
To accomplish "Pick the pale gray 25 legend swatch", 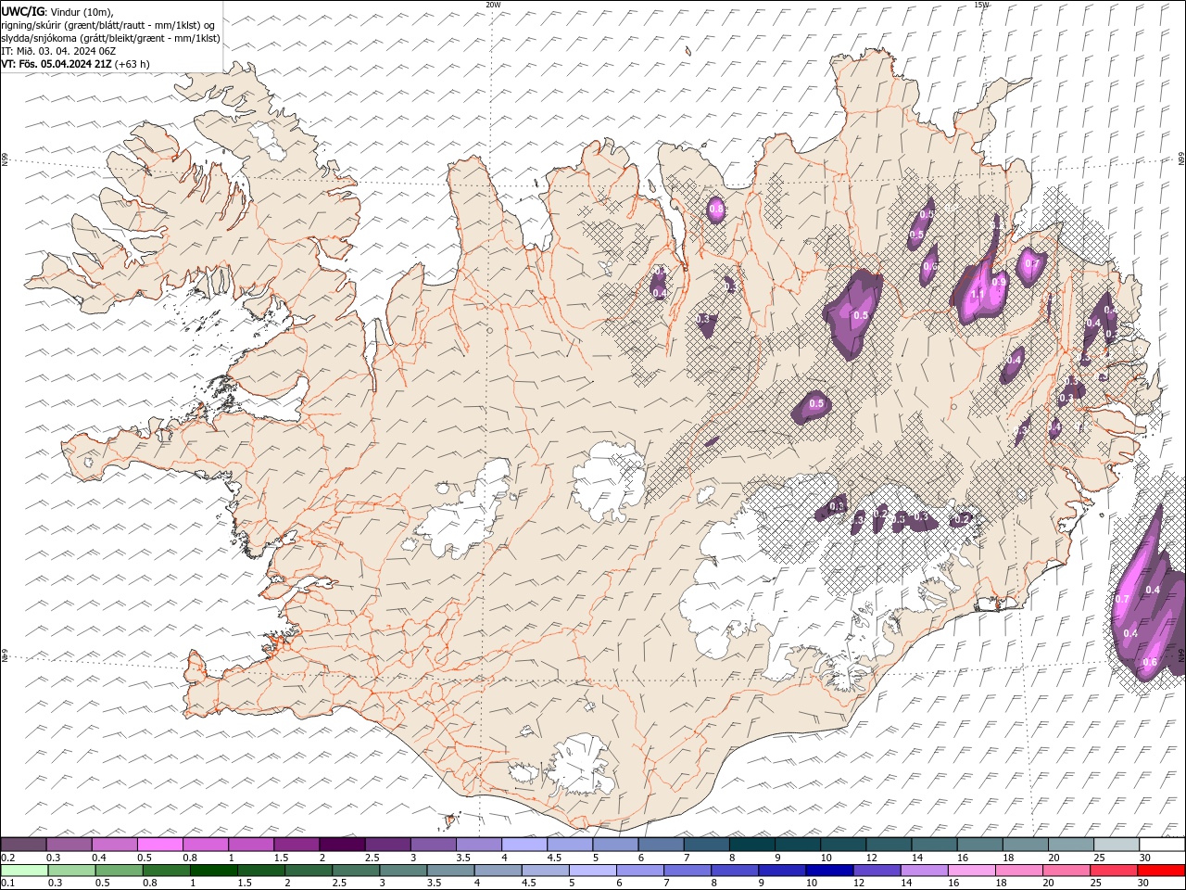I will [1117, 845].
